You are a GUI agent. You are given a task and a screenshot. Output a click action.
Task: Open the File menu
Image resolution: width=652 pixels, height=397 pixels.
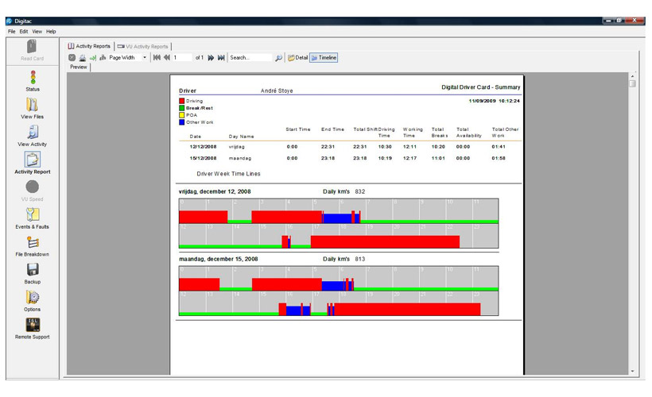tap(12, 31)
